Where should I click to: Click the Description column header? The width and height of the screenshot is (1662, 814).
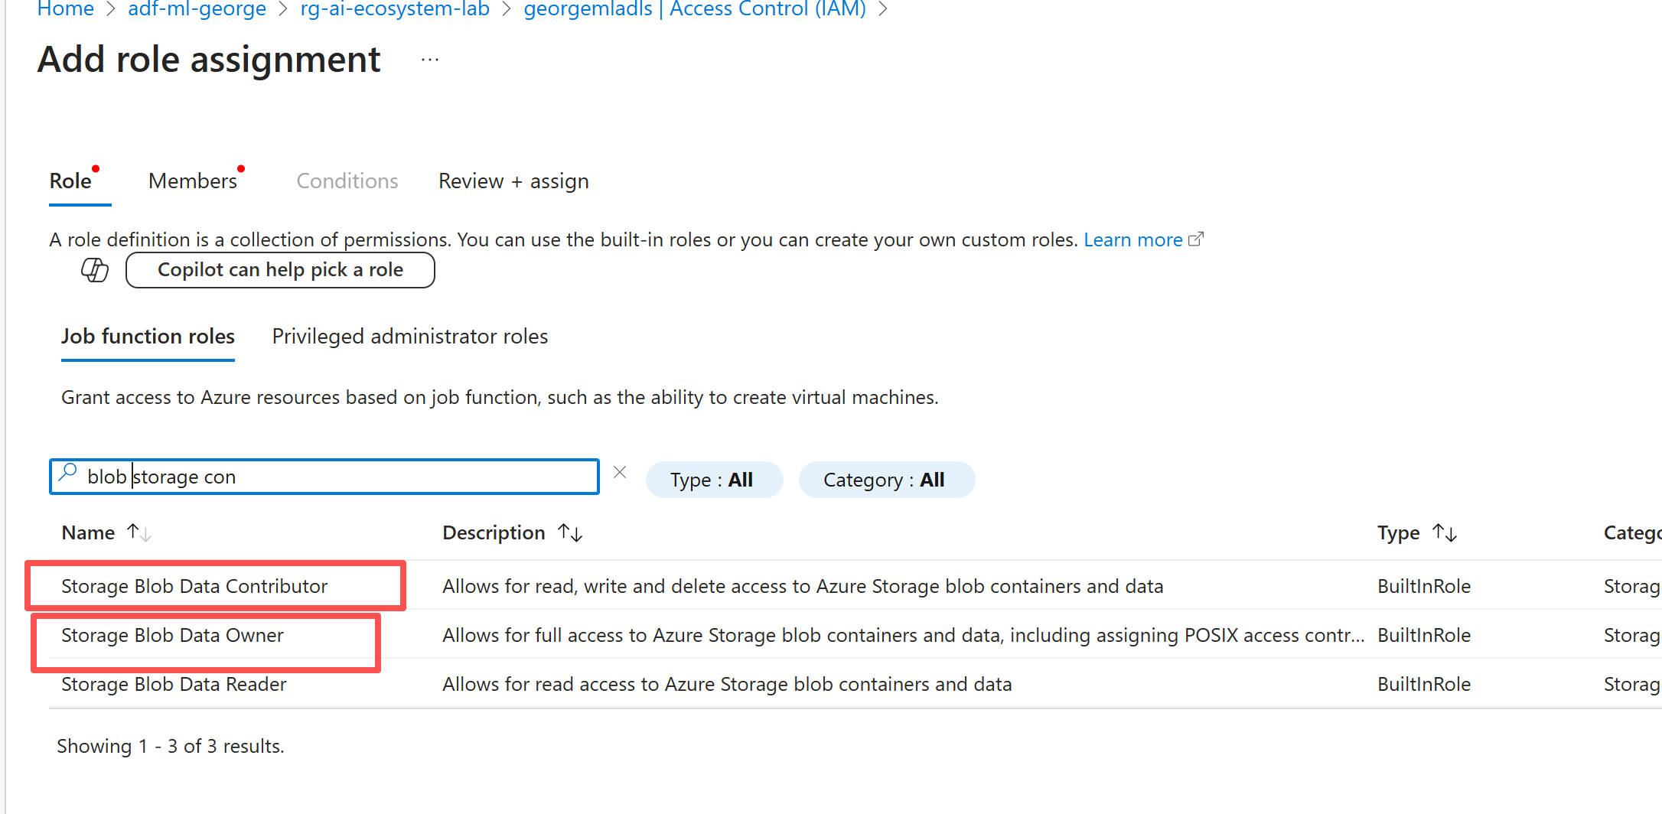(x=494, y=532)
